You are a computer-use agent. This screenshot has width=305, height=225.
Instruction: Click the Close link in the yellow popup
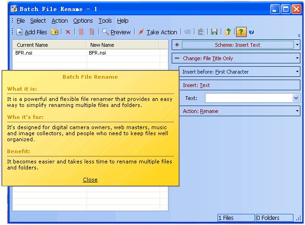point(90,180)
